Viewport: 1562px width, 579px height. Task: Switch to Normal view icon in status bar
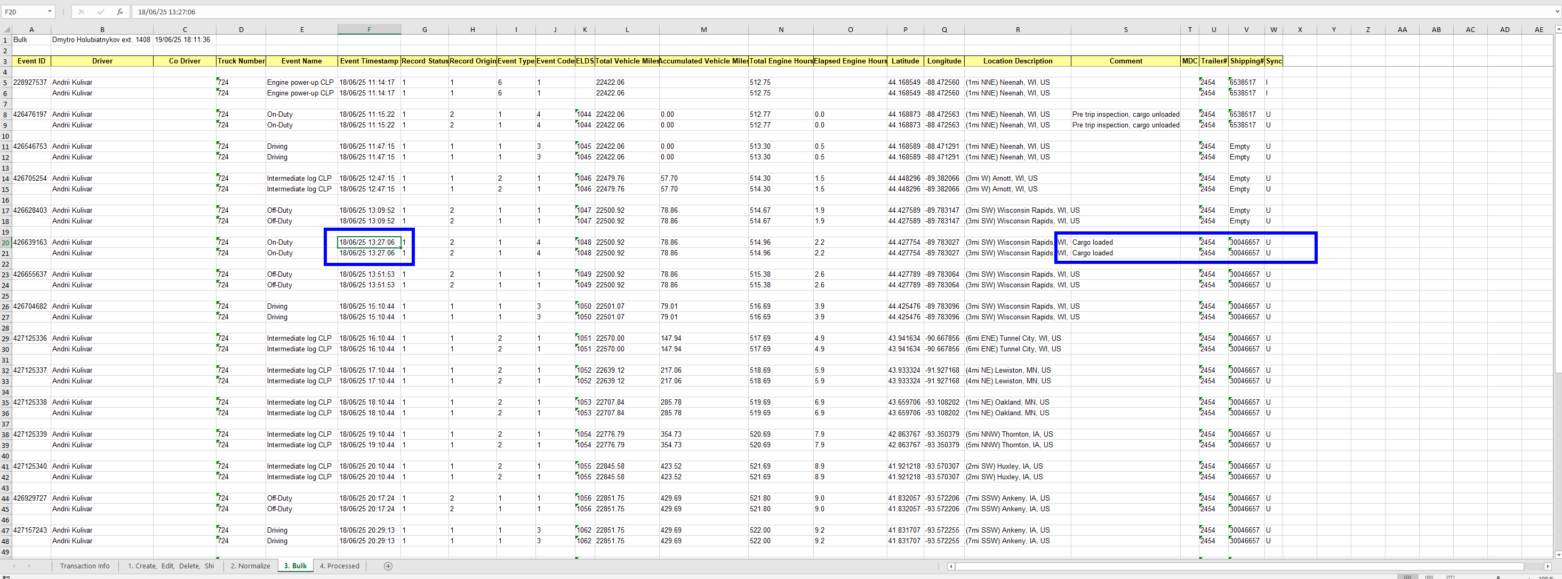(x=1408, y=576)
